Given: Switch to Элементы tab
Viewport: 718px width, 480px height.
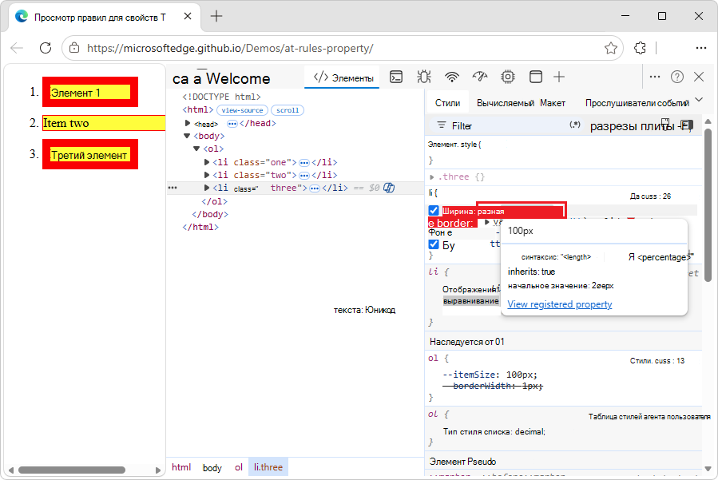Looking at the screenshot, I should (343, 77).
